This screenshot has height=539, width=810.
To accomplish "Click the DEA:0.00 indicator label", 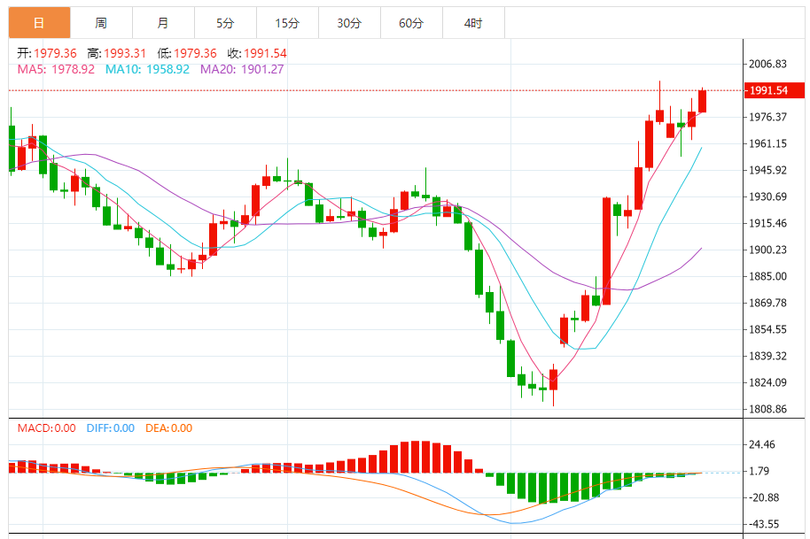I will click(169, 428).
